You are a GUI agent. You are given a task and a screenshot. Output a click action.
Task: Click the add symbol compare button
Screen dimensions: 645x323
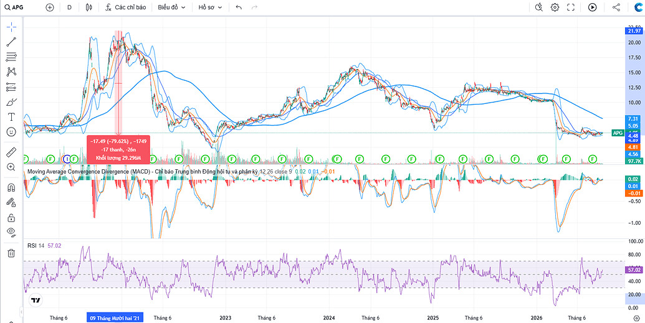coord(50,7)
